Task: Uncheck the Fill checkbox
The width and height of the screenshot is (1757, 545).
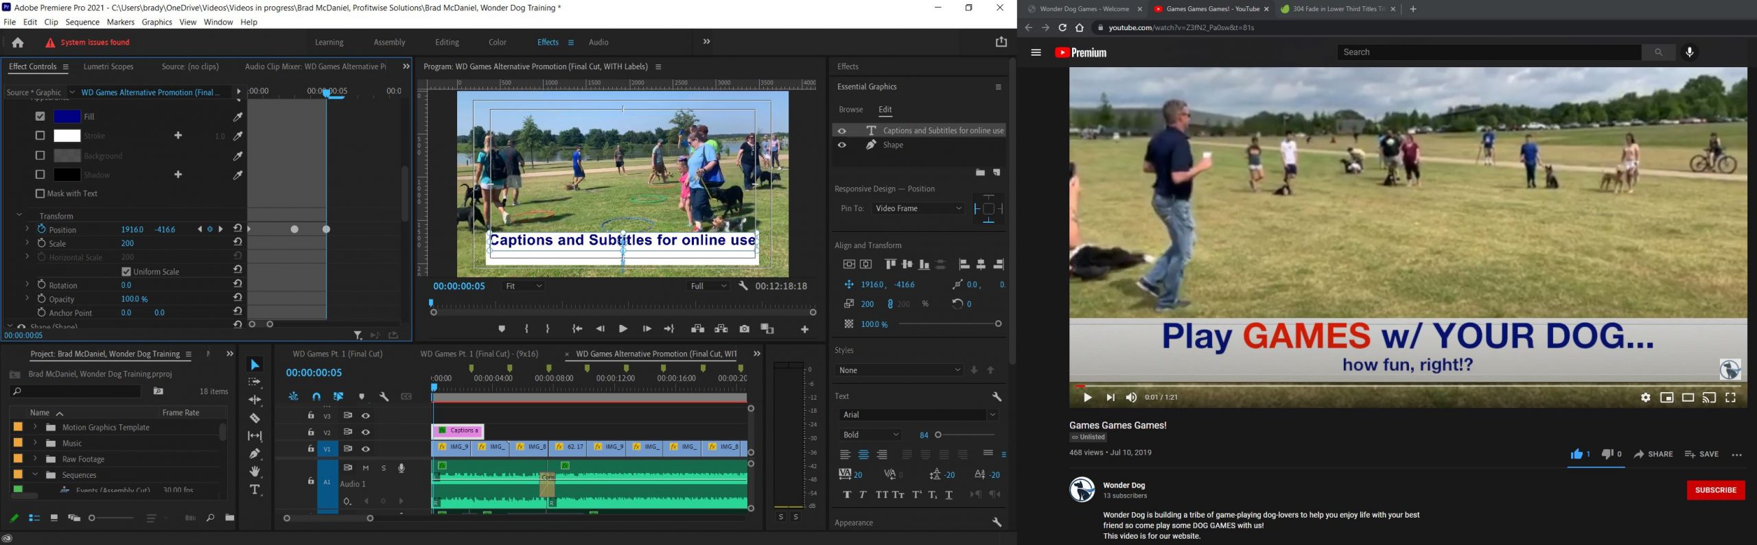Action: coord(40,117)
